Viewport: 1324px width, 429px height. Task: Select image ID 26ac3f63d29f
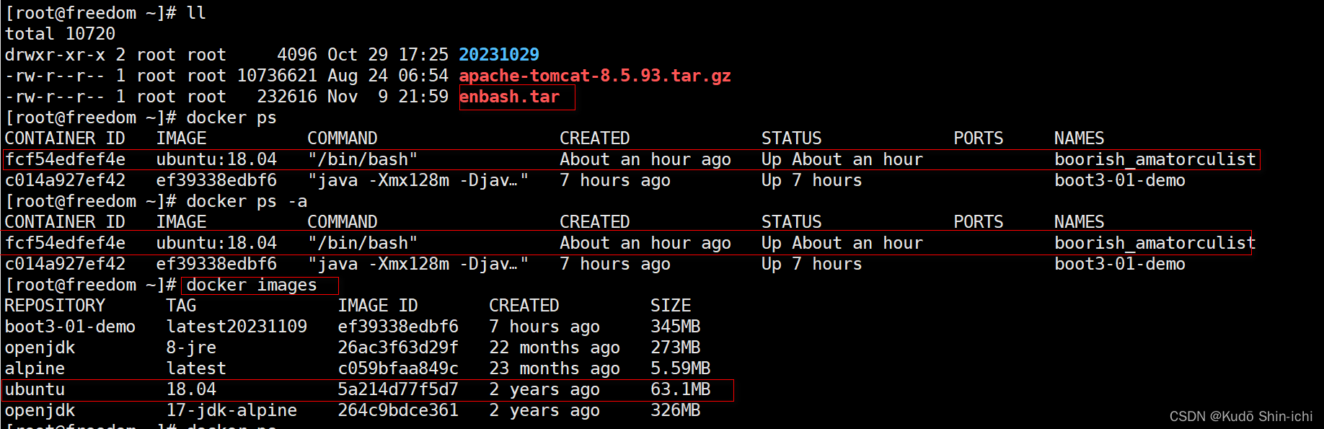click(x=397, y=348)
